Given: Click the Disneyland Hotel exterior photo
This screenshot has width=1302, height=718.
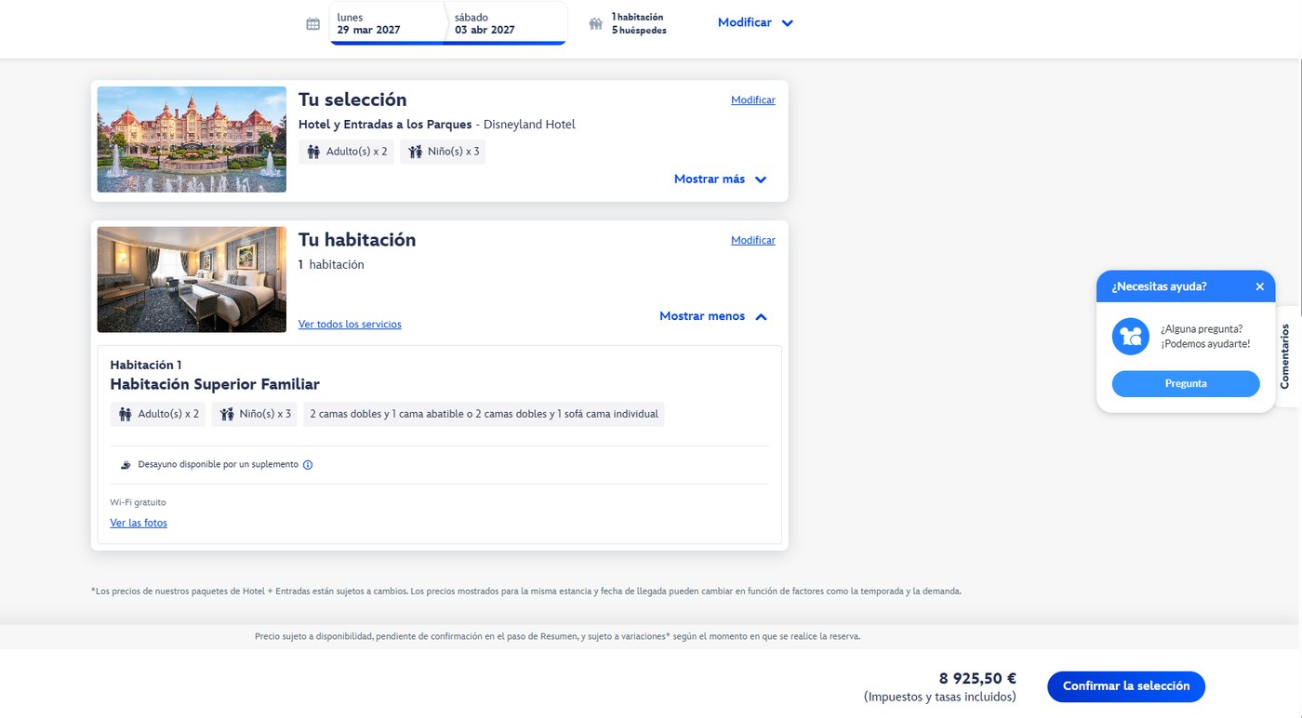Looking at the screenshot, I should [192, 140].
